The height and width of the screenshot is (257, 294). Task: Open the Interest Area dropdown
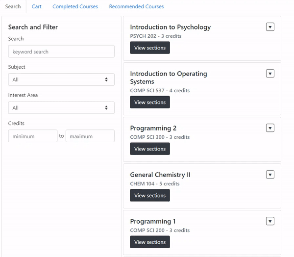(x=61, y=108)
